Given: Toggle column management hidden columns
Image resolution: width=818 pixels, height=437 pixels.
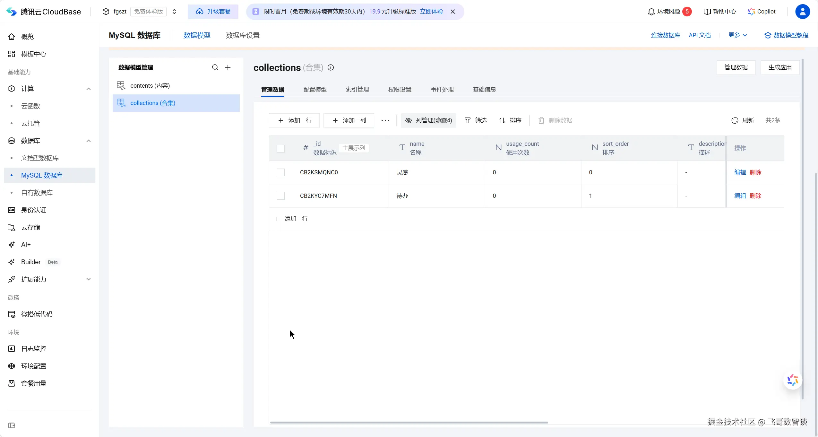Looking at the screenshot, I should pyautogui.click(x=428, y=120).
